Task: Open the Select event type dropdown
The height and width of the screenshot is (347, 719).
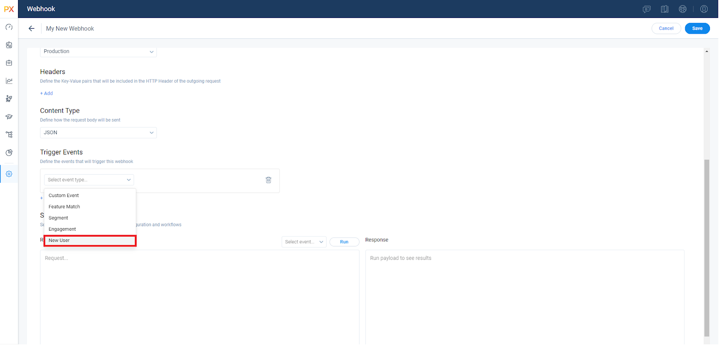Action: tap(89, 180)
